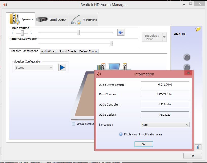
Task: Click the Language label
Action: coord(106,125)
